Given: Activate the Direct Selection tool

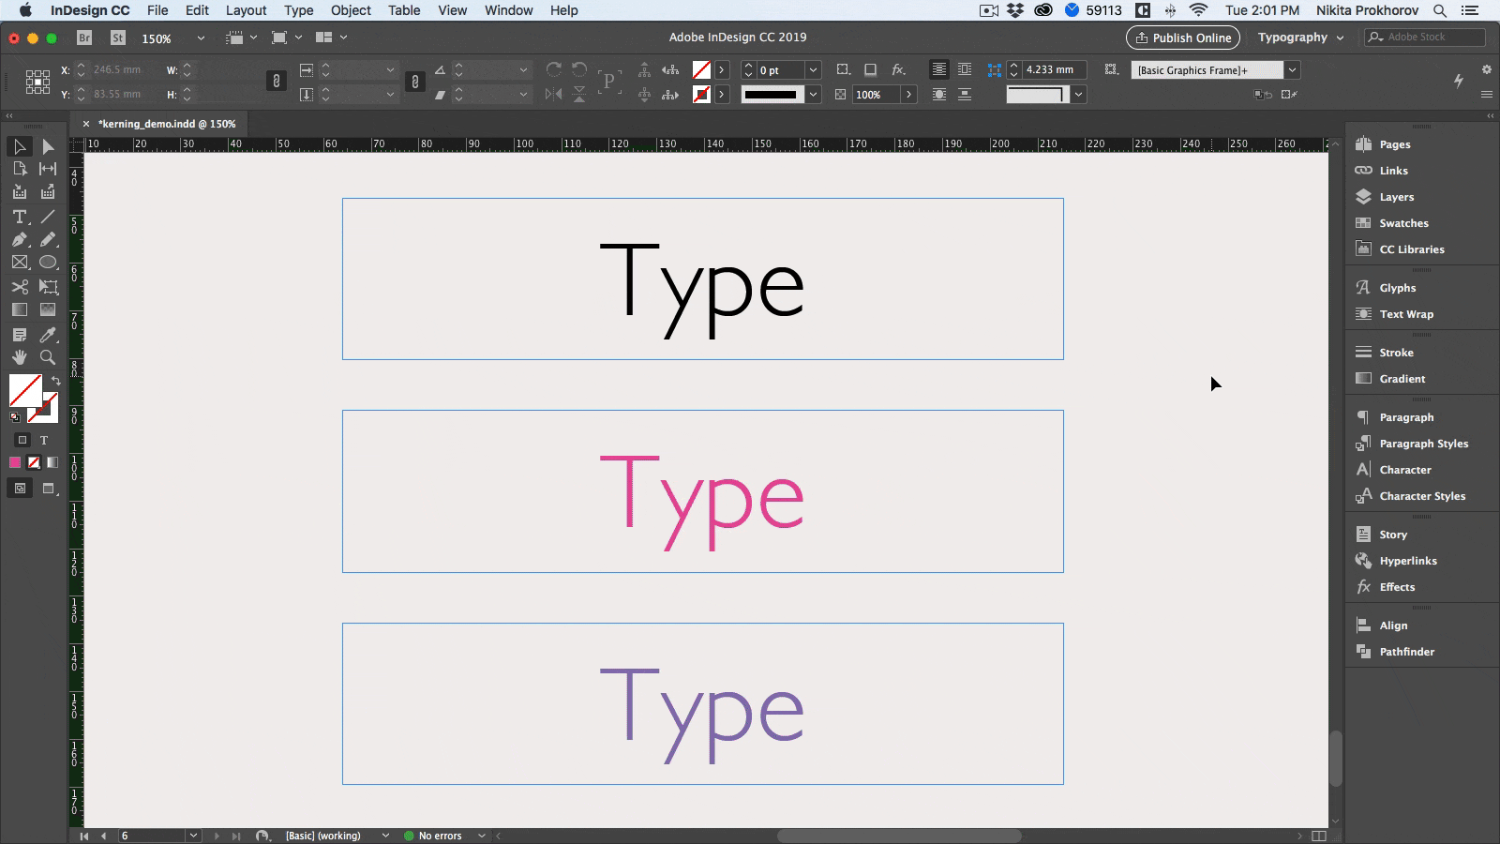Looking at the screenshot, I should pyautogui.click(x=48, y=146).
